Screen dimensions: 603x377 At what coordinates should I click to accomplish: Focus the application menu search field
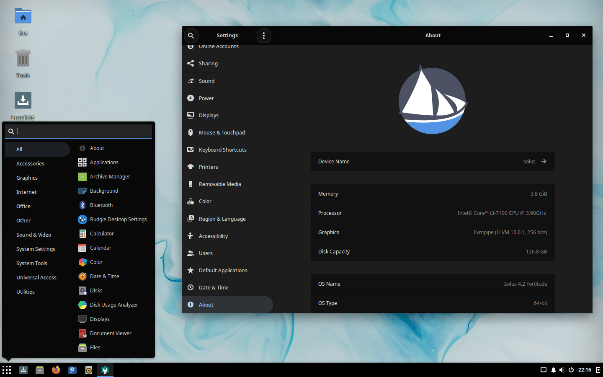point(79,131)
